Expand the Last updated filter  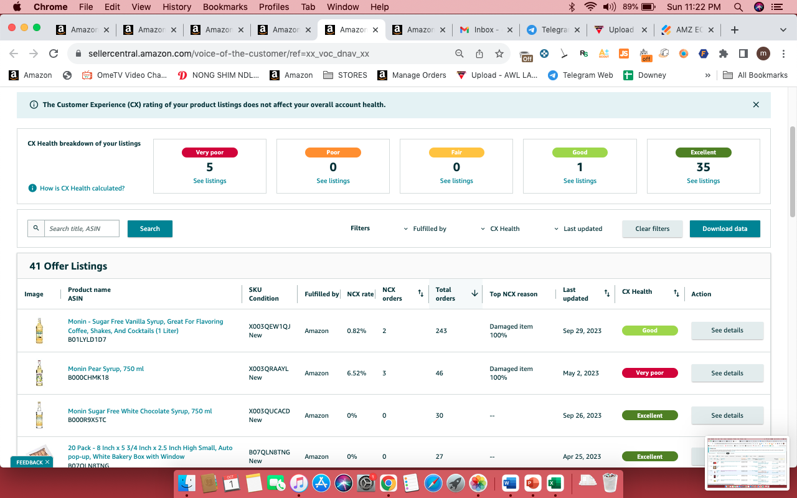tap(578, 228)
